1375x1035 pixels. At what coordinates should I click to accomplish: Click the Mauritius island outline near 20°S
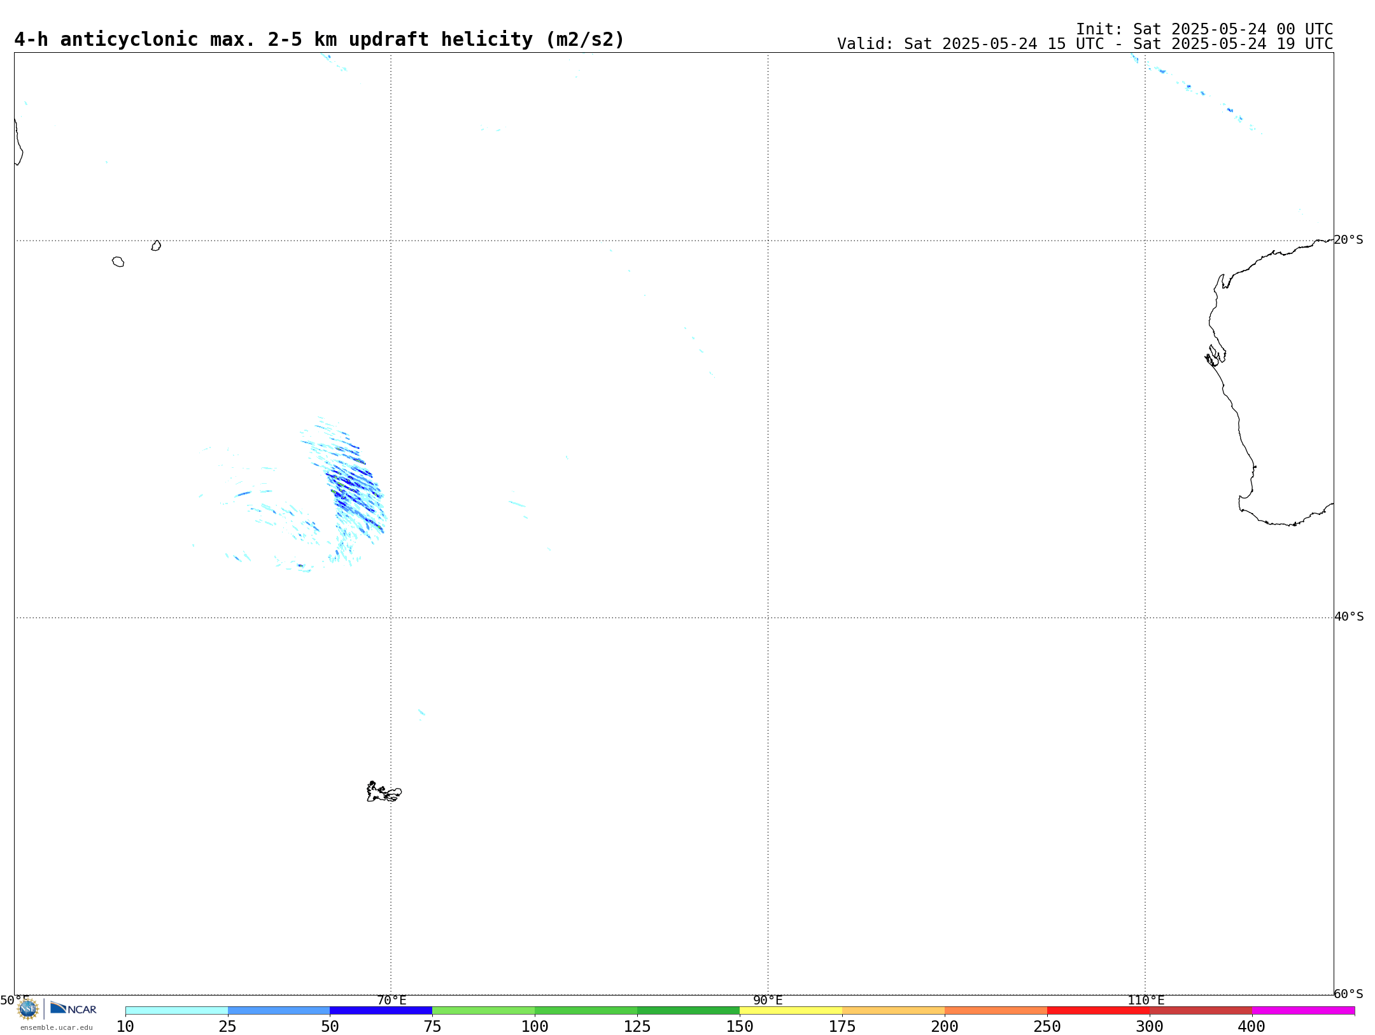[156, 246]
